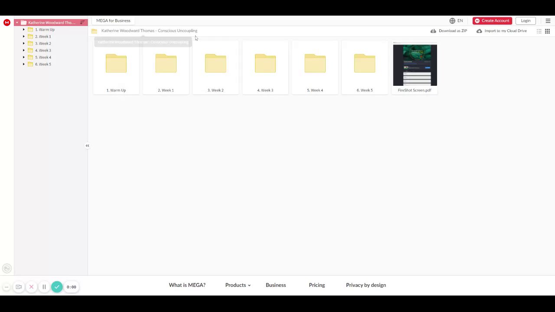The image size is (555, 312).
Task: Go to the Business footer menu
Action: (x=276, y=285)
